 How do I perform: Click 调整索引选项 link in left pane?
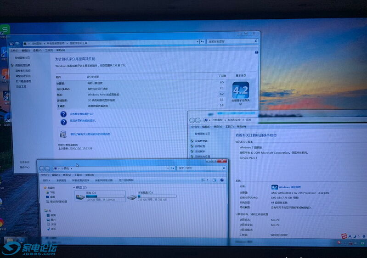coord(23,71)
